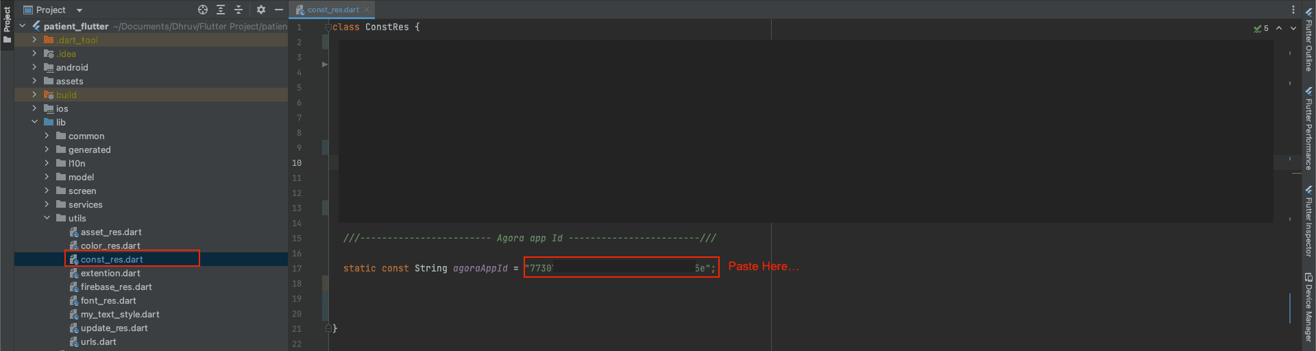1316x351 pixels.
Task: Open the Device Manager tool window
Action: (x=1308, y=307)
